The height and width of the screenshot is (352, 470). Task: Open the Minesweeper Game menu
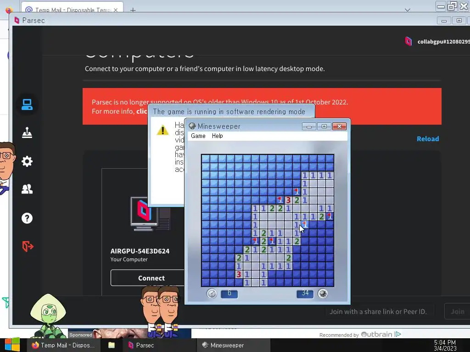(198, 136)
